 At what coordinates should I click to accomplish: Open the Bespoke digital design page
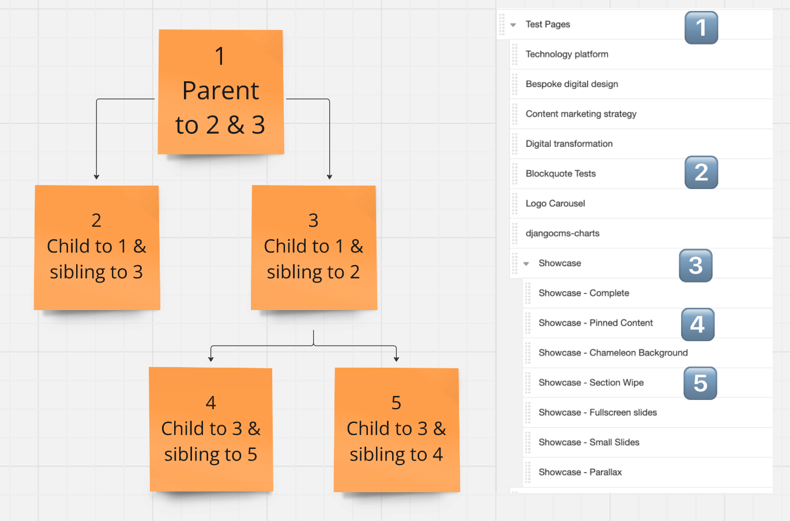tap(572, 84)
